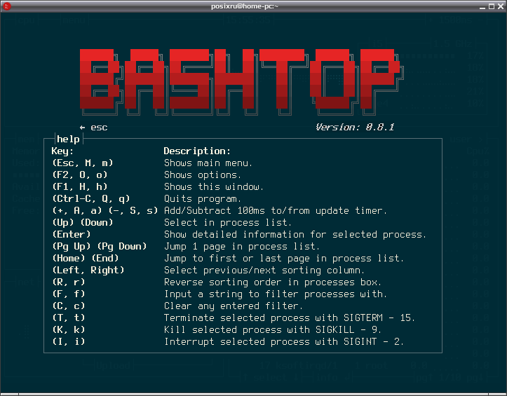Image resolution: width=507 pixels, height=396 pixels.
Task: Select the (Home) (End) key entry
Action: [86, 259]
